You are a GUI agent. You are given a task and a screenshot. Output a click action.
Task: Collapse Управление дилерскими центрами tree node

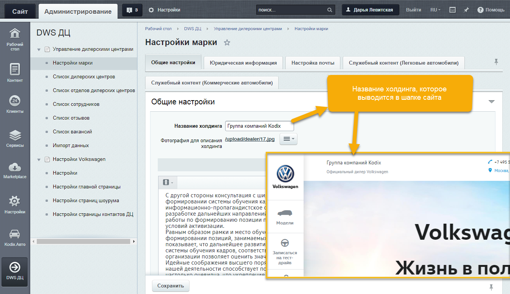coord(39,49)
